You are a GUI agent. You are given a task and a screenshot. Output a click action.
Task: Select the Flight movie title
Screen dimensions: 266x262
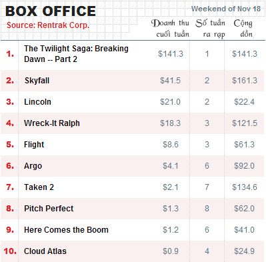pos(34,145)
